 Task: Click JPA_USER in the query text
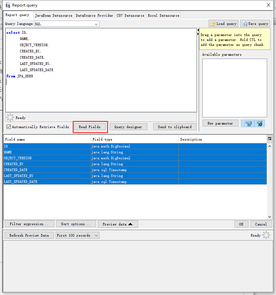(25, 76)
